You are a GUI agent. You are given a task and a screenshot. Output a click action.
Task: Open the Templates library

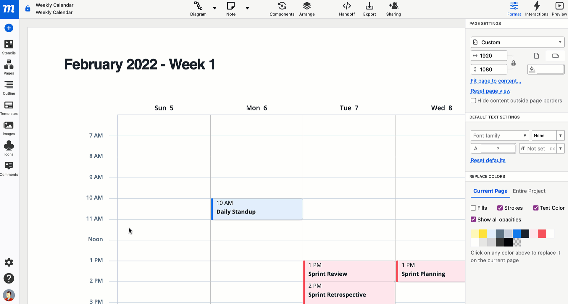(9, 108)
